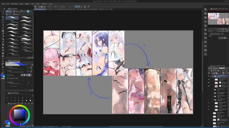
Task: Delete sub tool using trash icon
Action: [32, 58]
